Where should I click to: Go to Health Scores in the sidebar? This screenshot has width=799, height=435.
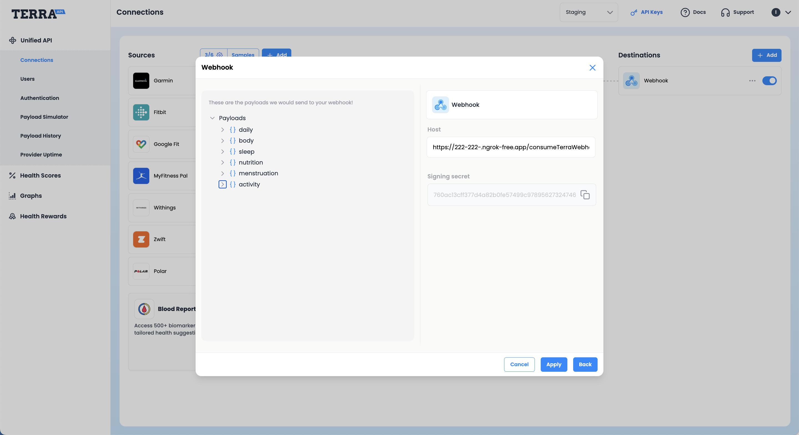(40, 175)
